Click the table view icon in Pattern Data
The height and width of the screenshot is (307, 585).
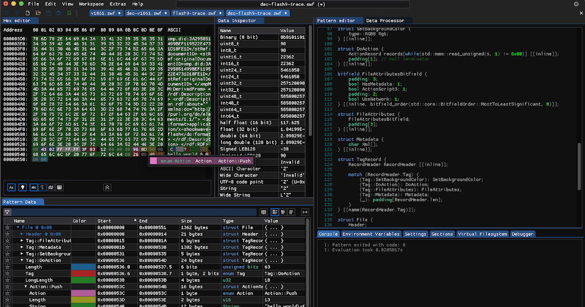[264, 212]
